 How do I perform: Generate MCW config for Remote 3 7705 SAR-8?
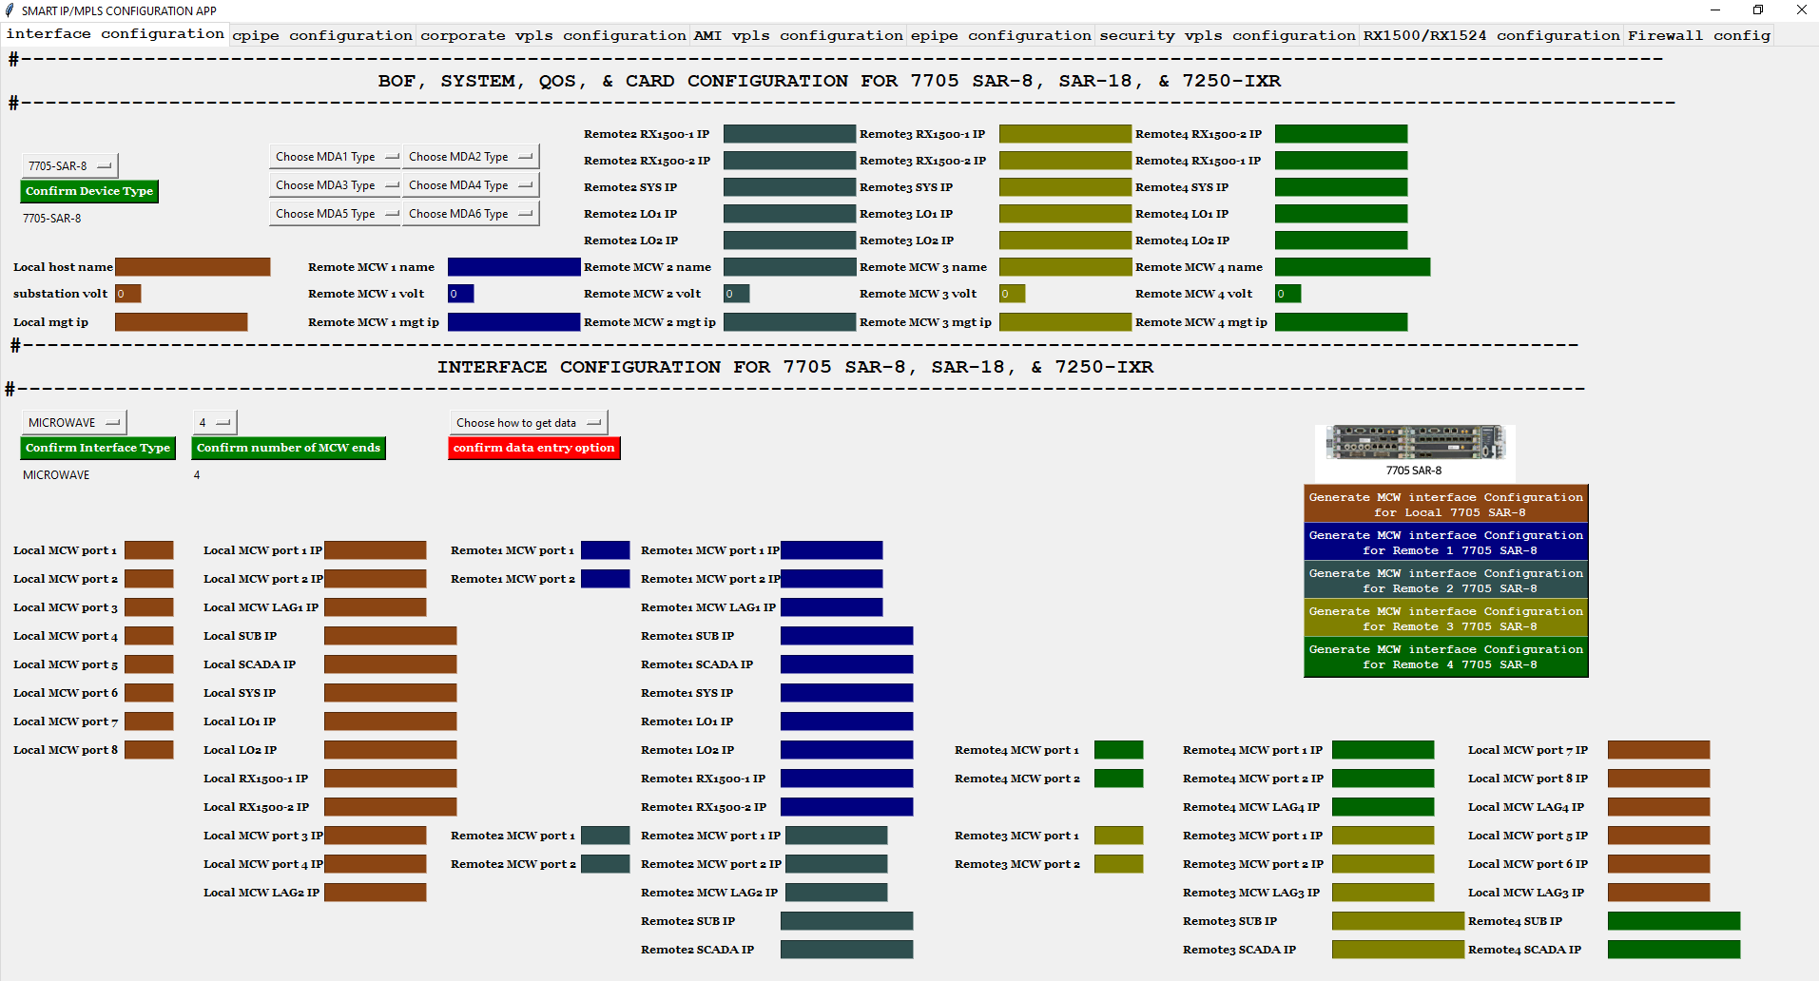(x=1445, y=618)
